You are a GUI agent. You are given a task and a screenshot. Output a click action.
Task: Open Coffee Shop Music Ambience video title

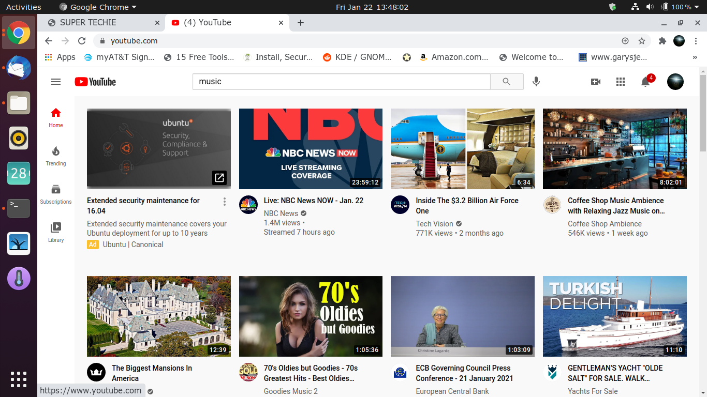tap(616, 206)
